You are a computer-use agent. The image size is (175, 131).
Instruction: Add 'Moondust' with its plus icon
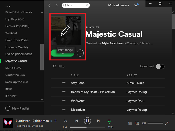(64, 110)
